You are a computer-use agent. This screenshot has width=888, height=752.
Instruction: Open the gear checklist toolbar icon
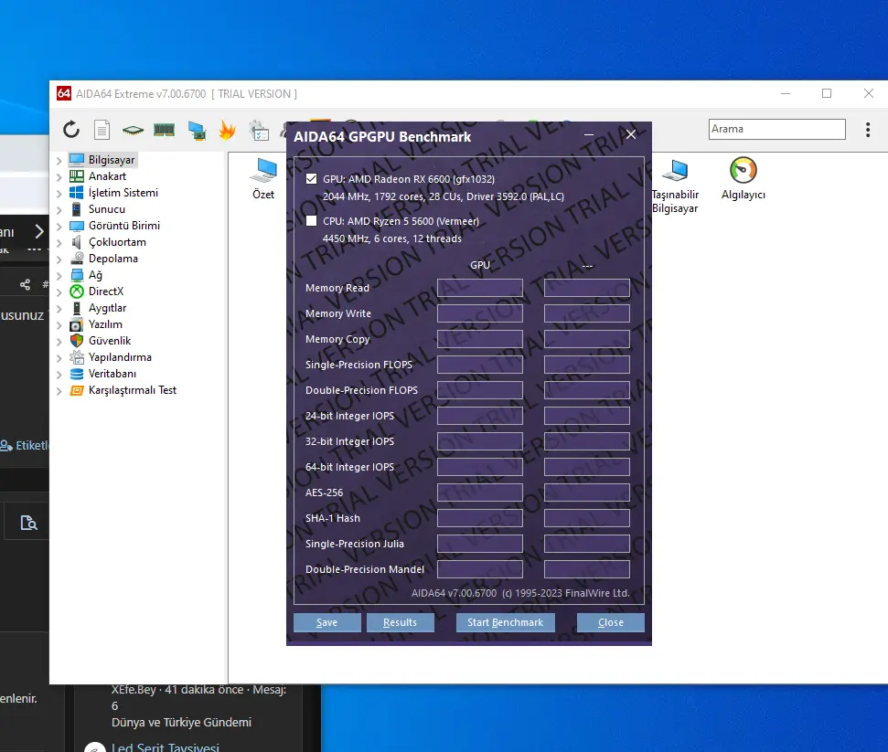(260, 130)
